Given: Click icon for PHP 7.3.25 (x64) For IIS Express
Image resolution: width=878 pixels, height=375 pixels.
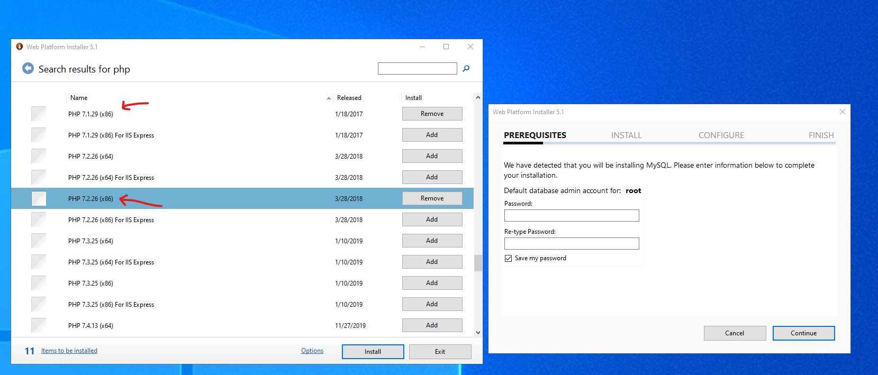Looking at the screenshot, I should 39,262.
